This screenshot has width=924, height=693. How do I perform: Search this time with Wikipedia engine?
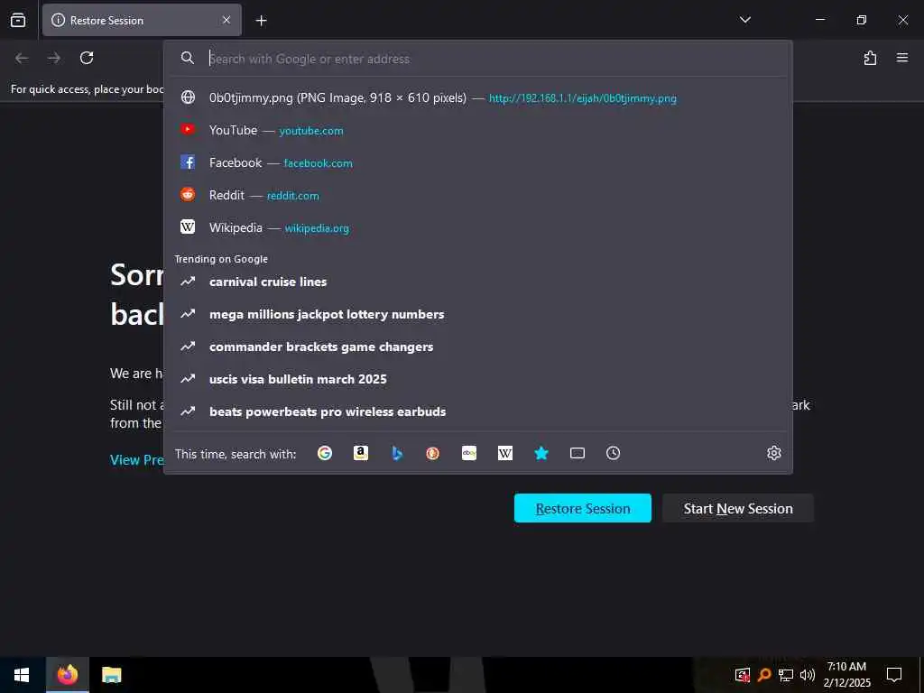(x=505, y=453)
